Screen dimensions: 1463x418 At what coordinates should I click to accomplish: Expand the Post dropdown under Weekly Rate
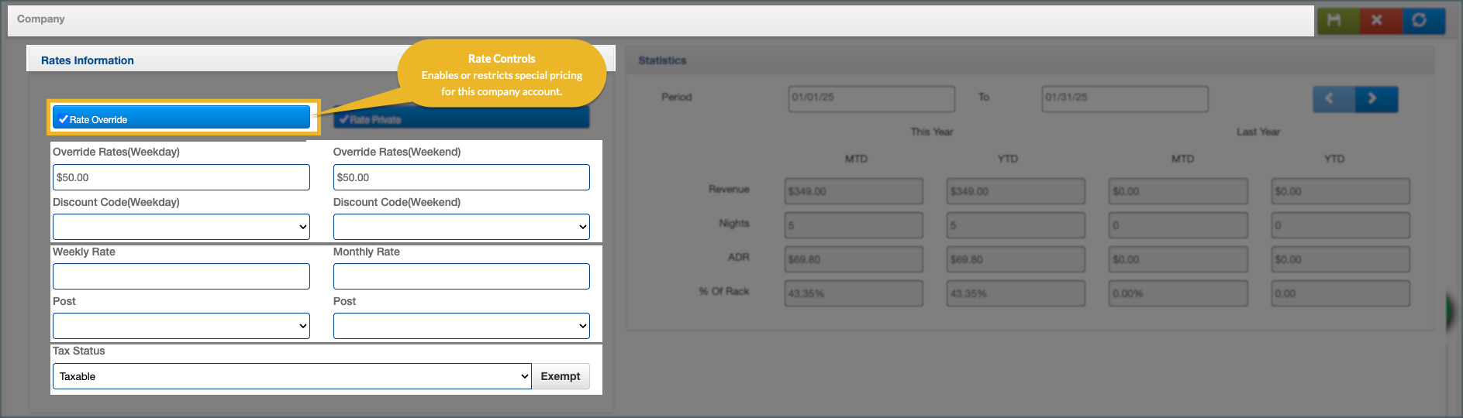coord(181,326)
